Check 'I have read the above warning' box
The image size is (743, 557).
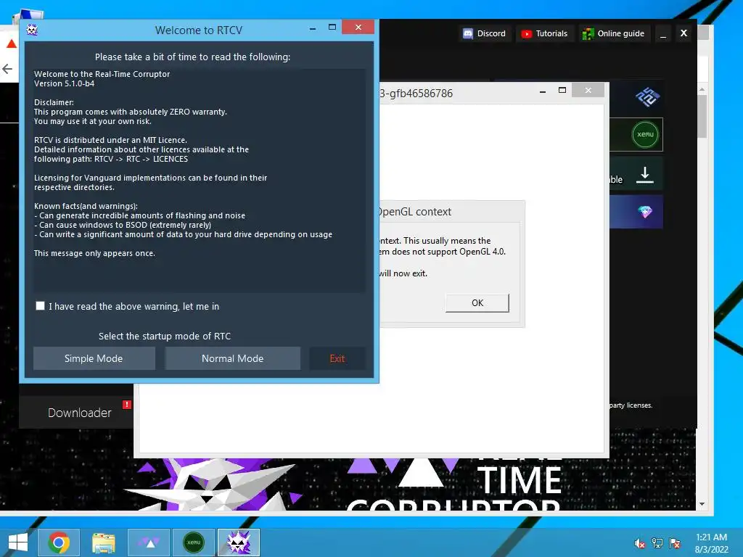pos(41,306)
